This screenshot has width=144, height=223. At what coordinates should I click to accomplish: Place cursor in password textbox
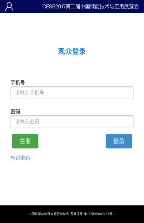pos(72,122)
